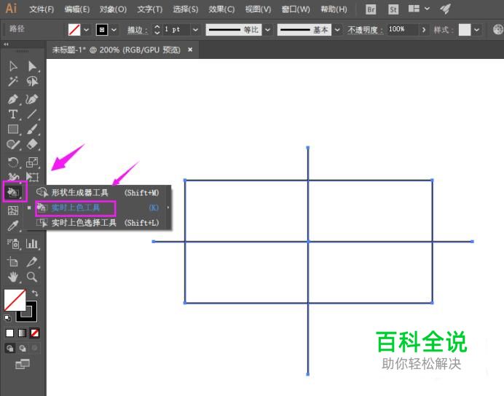Click the 描边 stroke panel link
Viewport: 504px width, 396px height.
137,30
